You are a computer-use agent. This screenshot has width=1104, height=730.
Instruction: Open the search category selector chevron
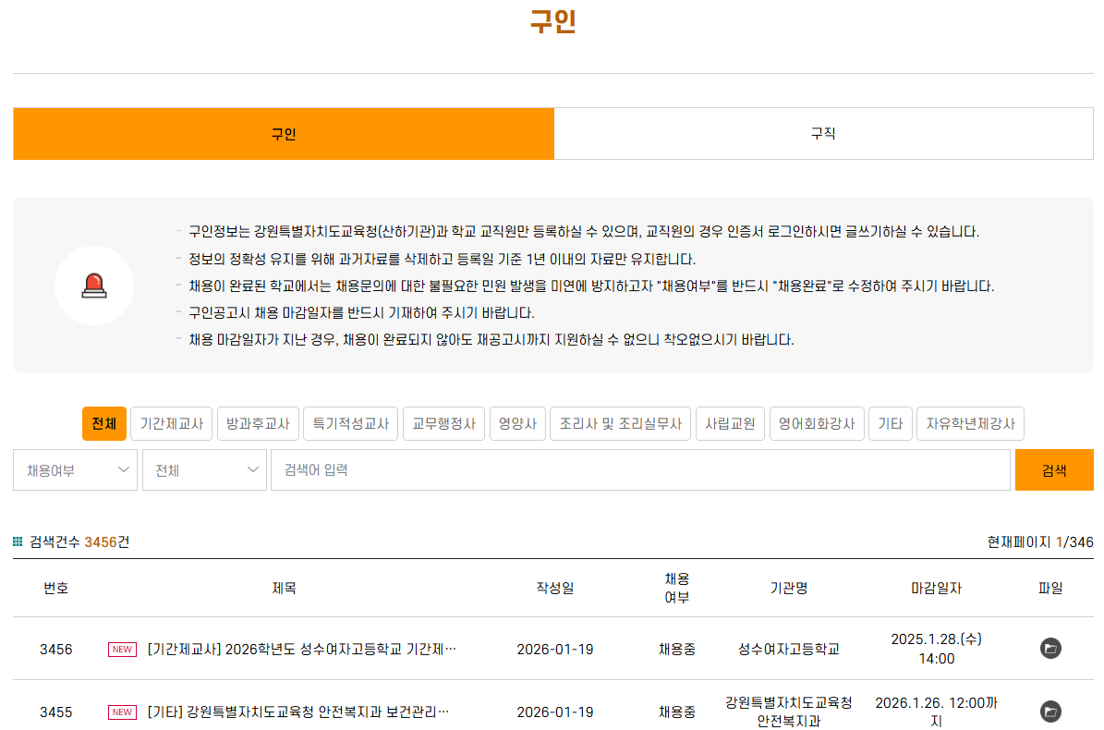pos(251,469)
